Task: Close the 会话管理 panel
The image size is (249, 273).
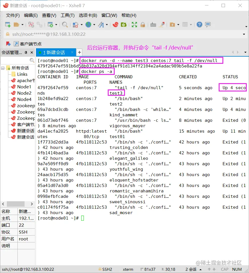Action: coord(32,52)
